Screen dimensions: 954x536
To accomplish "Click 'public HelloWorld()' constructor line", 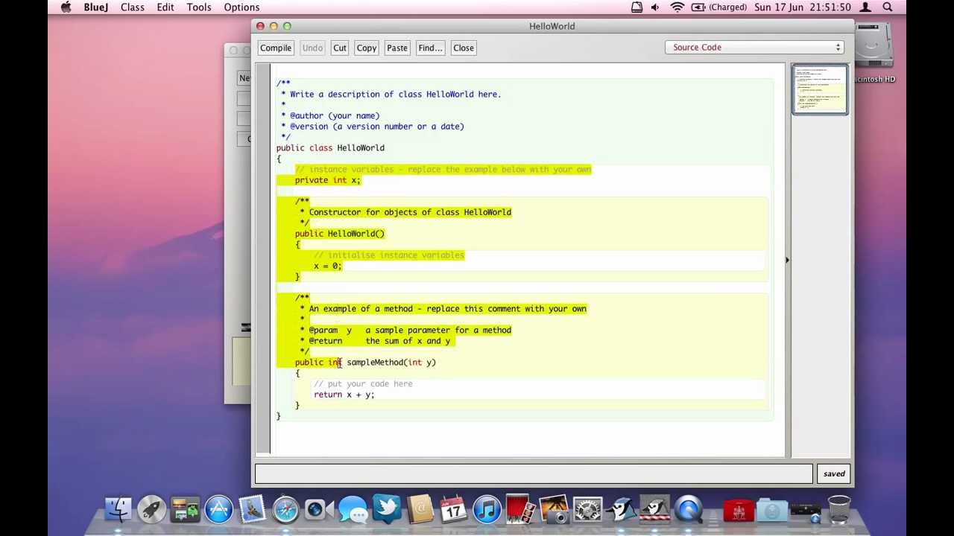I will [x=339, y=234].
